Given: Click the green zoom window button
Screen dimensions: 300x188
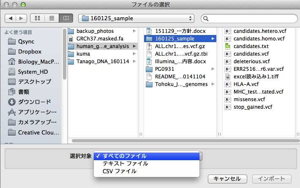Looking at the screenshot, I should click(23, 5).
